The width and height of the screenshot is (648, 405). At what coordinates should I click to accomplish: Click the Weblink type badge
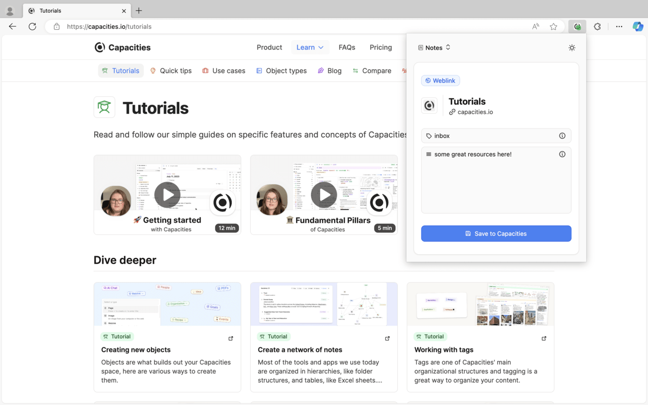[440, 80]
